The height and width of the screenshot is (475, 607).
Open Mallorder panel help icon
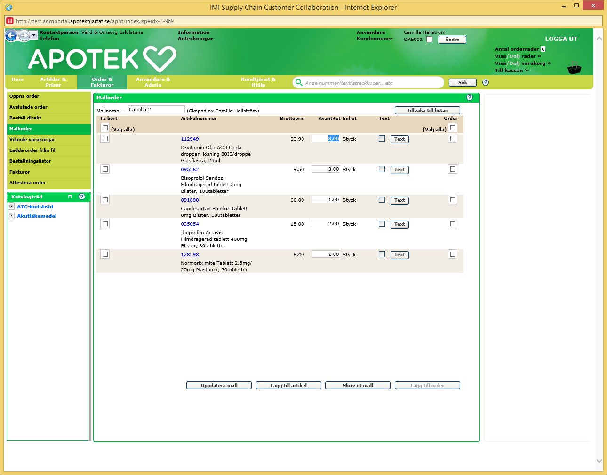(469, 97)
